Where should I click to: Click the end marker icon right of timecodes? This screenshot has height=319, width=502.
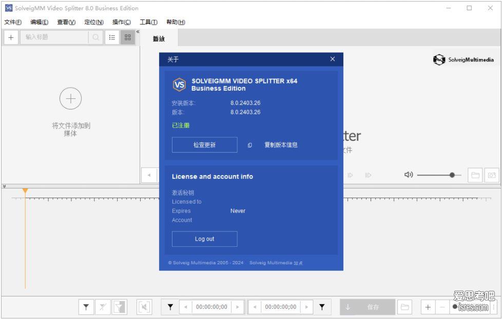(322, 307)
